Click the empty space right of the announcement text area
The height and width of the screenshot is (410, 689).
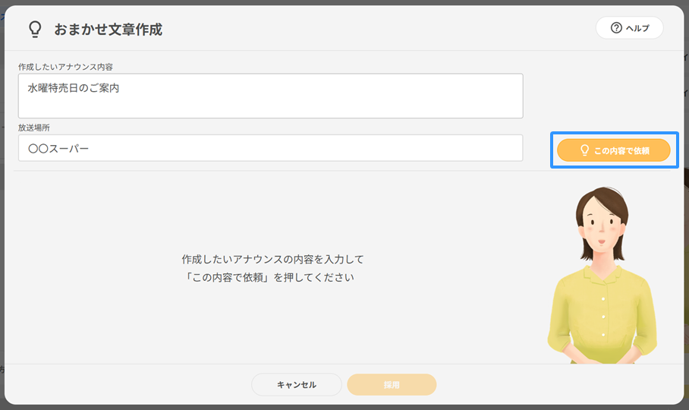point(599,95)
